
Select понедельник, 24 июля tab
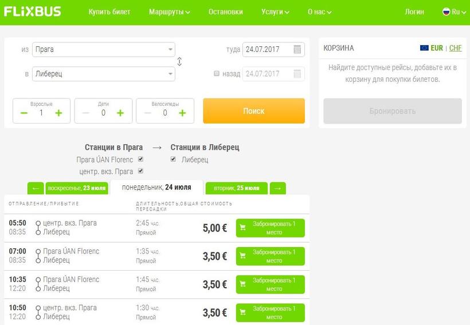pyautogui.click(x=156, y=187)
